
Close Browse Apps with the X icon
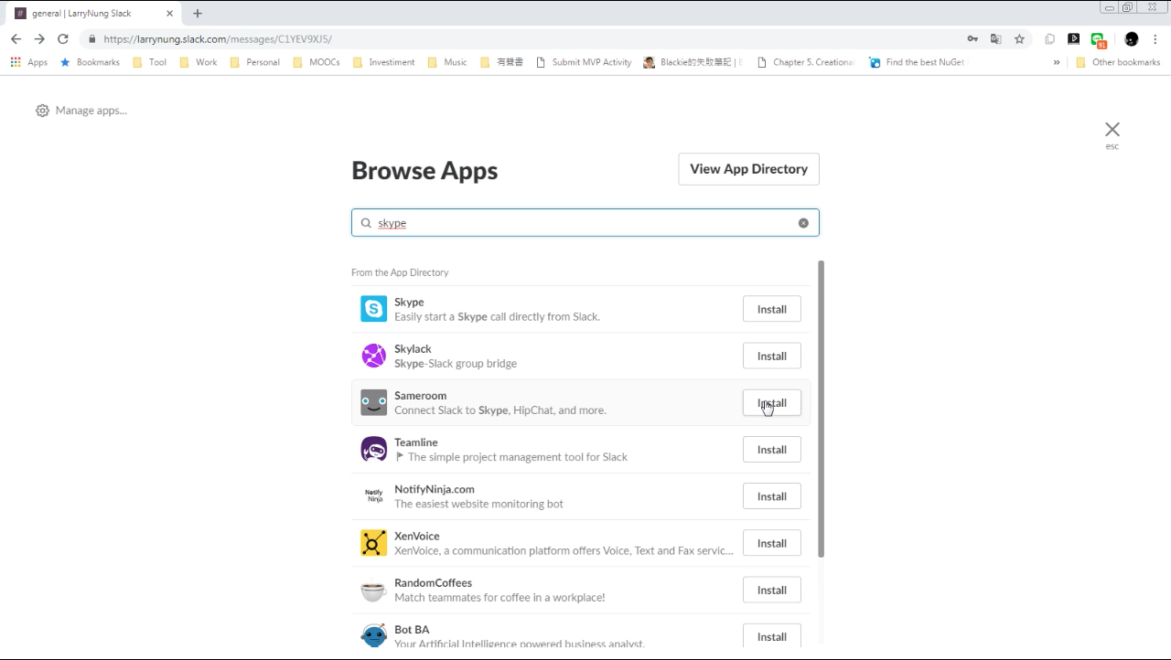pyautogui.click(x=1112, y=130)
